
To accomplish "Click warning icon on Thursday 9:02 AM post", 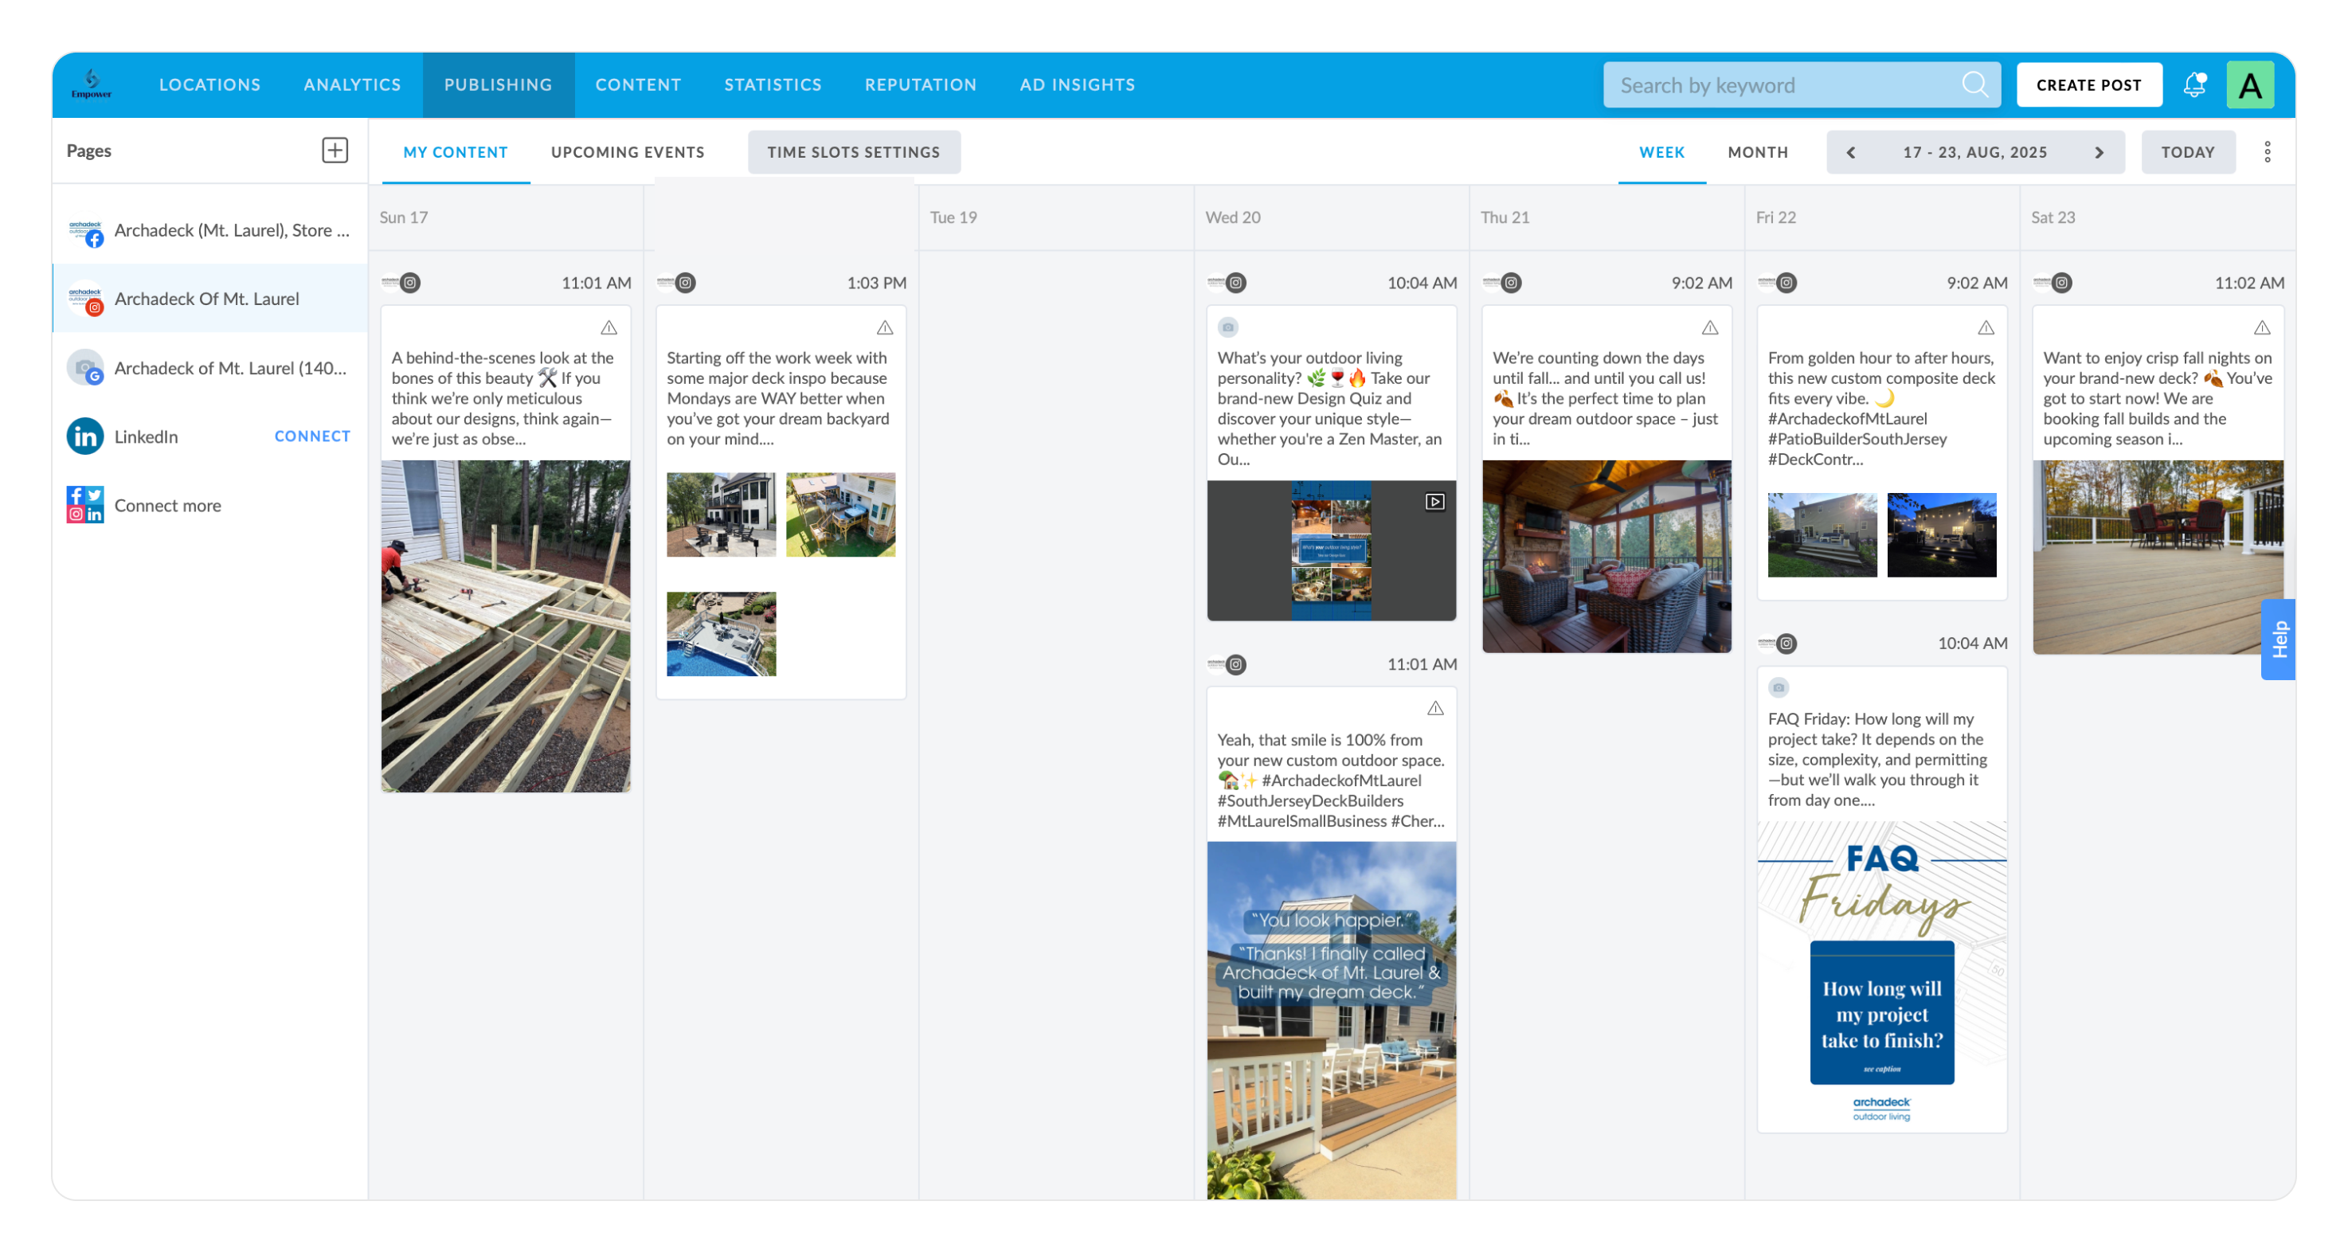I will click(1710, 327).
